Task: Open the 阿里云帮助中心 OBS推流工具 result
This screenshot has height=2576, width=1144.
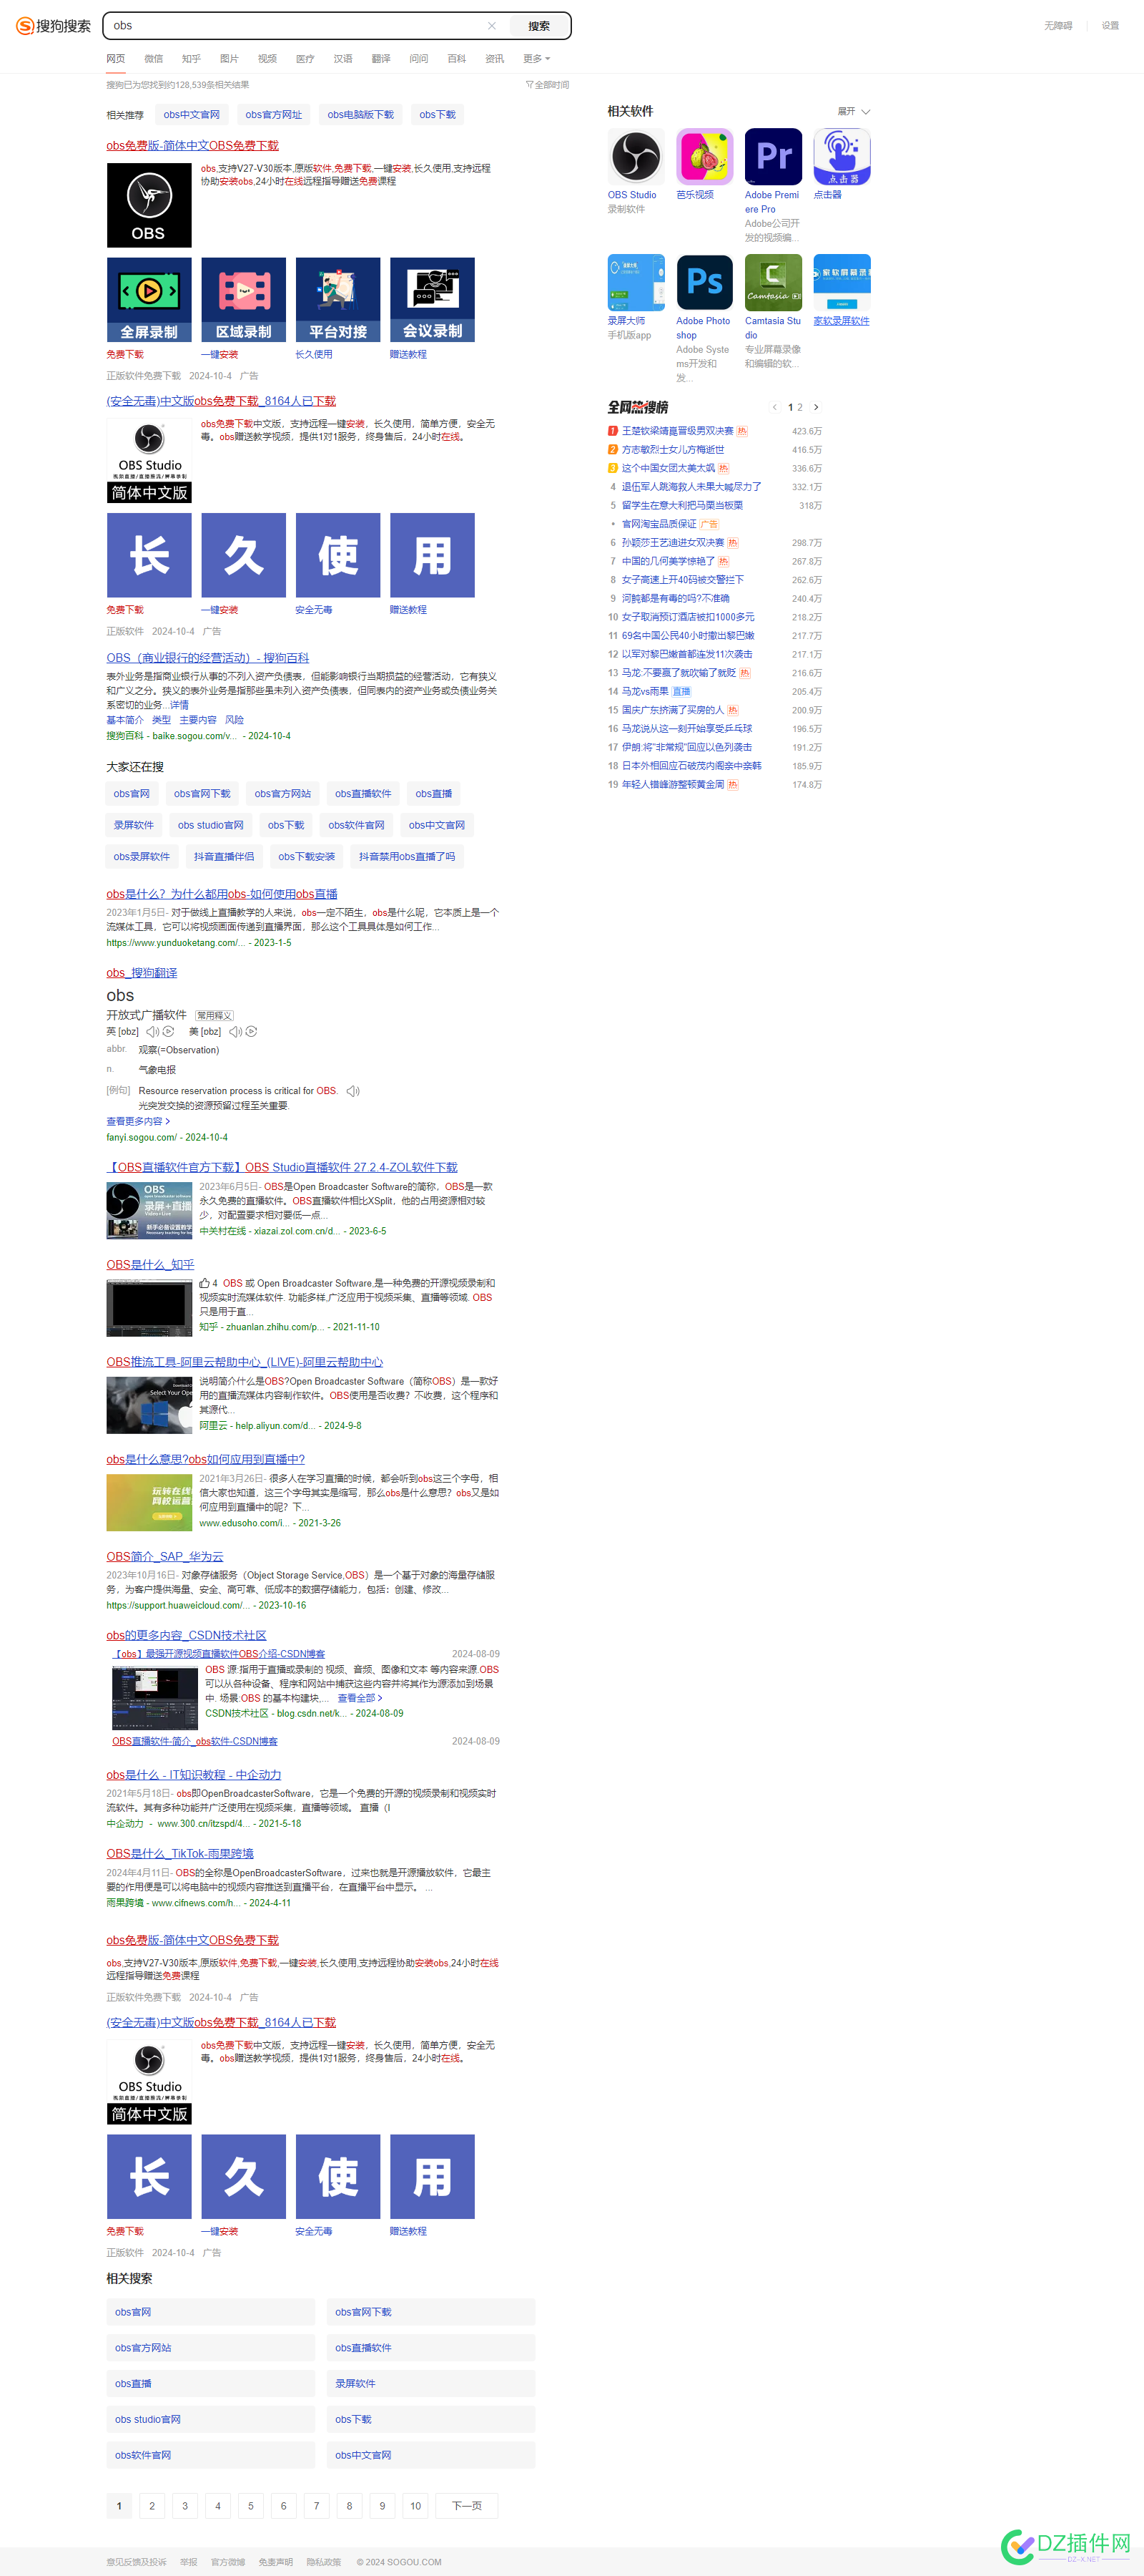Action: coord(245,1362)
